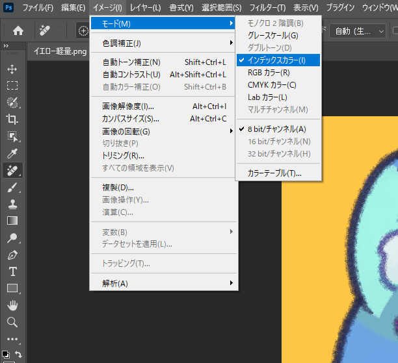398x363 pixels.
Task: Click the Home icon in options bar
Action: click(18, 31)
